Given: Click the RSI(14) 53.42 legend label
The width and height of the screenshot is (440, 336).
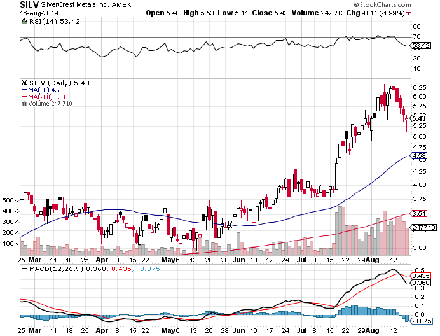Looking at the screenshot, I should 55,22.
